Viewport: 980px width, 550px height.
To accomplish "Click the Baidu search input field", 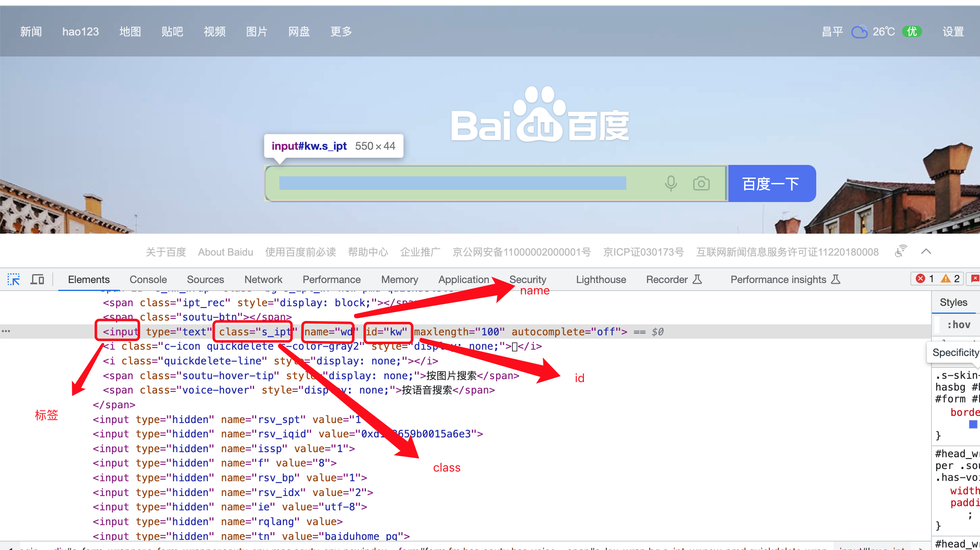I will pos(452,183).
